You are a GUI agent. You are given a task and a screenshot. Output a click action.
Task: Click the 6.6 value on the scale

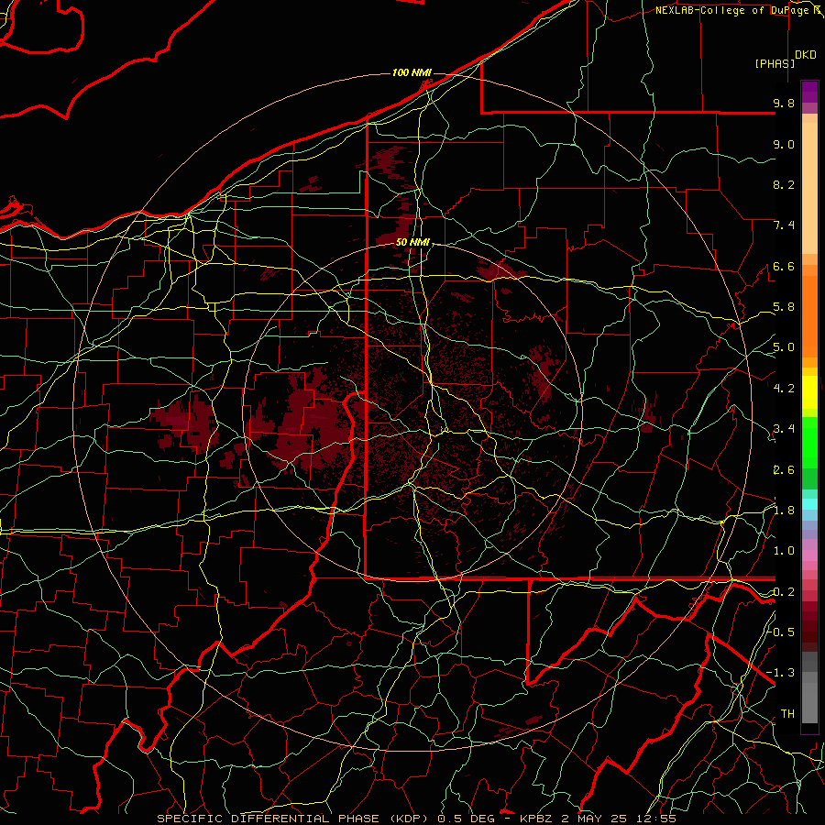784,266
